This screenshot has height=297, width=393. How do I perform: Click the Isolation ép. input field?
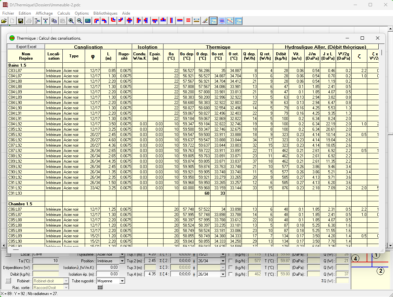pyautogui.click(x=107, y=274)
